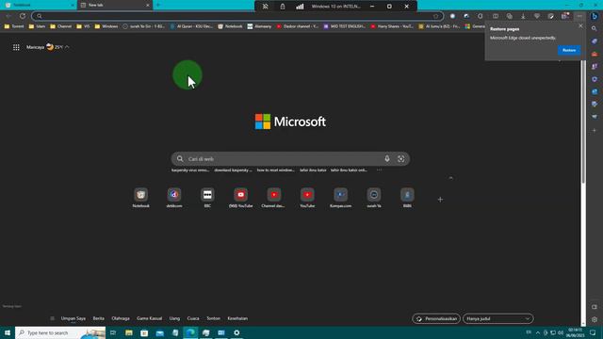
Task: Start voice search with the microphone icon
Action: click(x=387, y=159)
